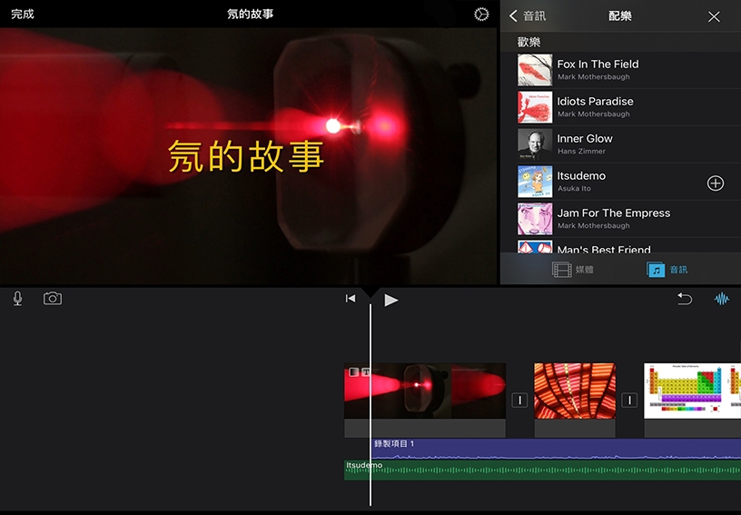Select the 錄製項目 1 recording track
This screenshot has width=741, height=515.
545,449
